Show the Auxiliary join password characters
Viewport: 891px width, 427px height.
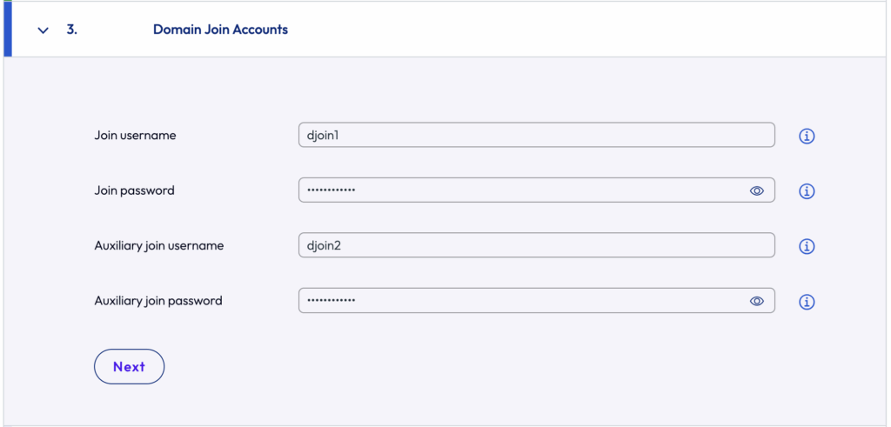click(x=757, y=301)
